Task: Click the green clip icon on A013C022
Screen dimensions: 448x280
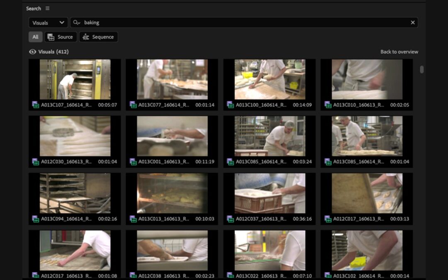Action: [231, 275]
